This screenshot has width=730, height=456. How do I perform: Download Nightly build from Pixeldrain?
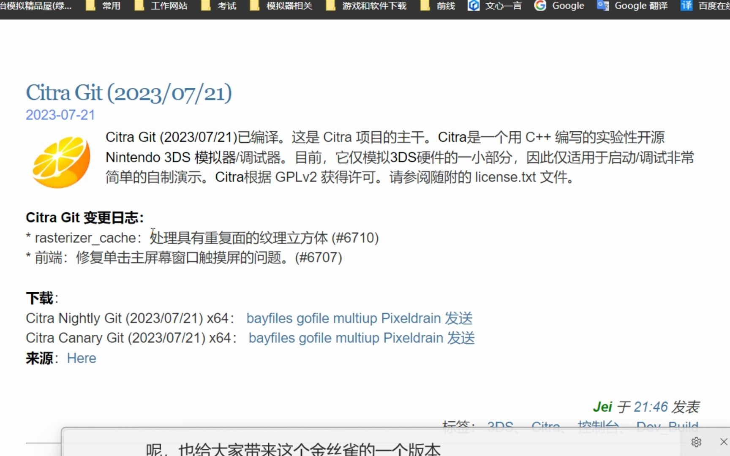click(x=411, y=318)
